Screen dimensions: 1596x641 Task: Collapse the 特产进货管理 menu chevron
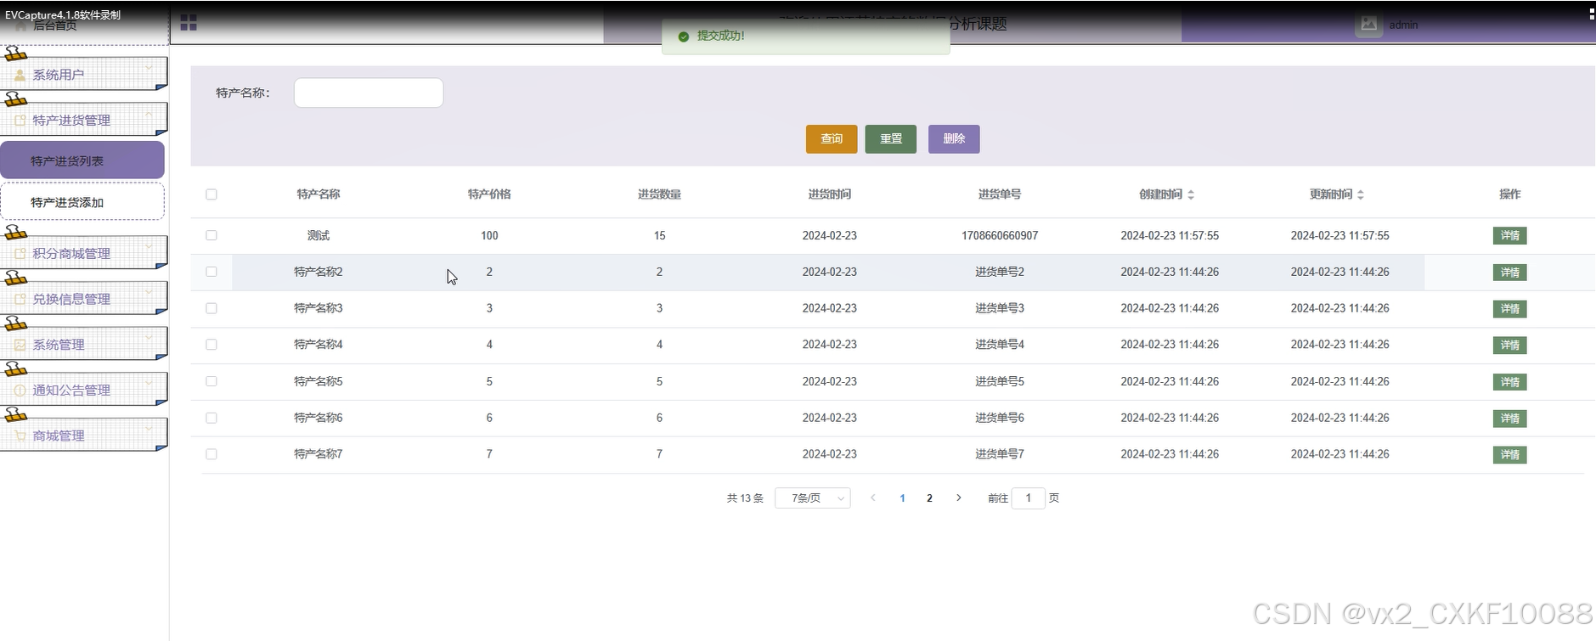coord(149,113)
